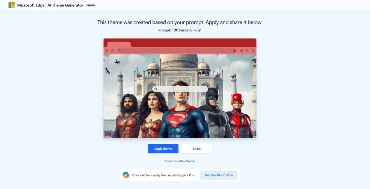Click the PREVIEW badge beside AI Theme Generator
Screen dimensions: 370x189
click(x=91, y=5)
